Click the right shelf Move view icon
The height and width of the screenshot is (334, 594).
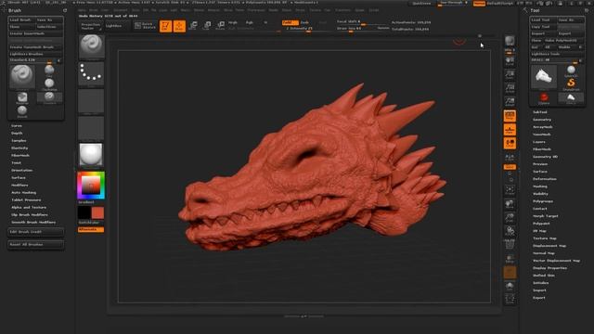pyautogui.click(x=510, y=204)
